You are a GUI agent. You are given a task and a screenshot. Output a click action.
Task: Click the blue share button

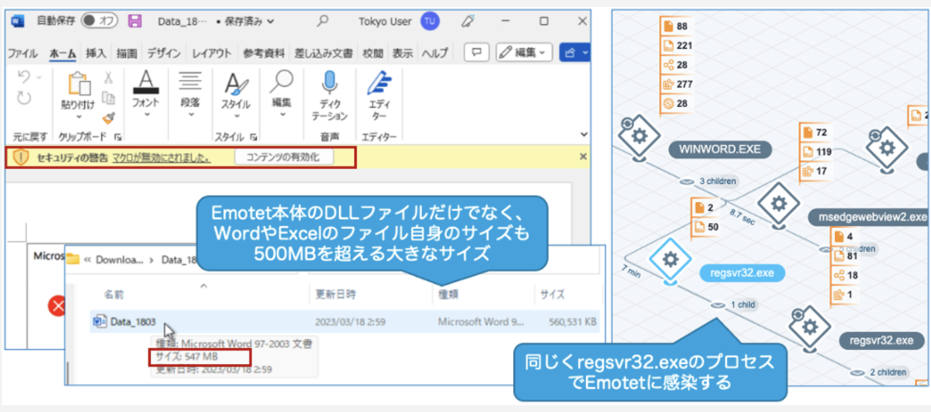(574, 52)
